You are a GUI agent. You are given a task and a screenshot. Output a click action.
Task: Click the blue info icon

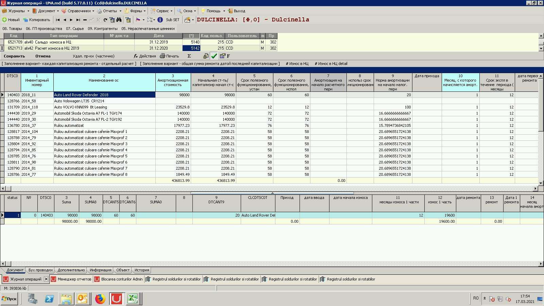(x=160, y=20)
